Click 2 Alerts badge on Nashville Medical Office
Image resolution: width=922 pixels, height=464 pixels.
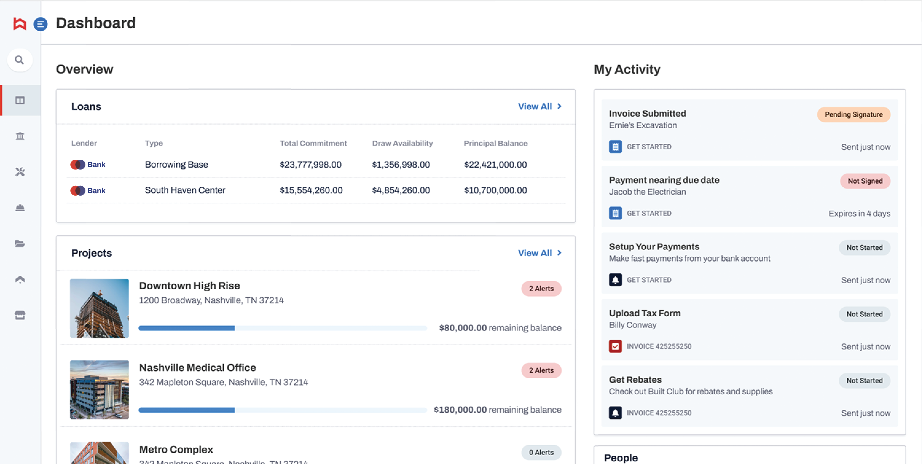click(541, 371)
